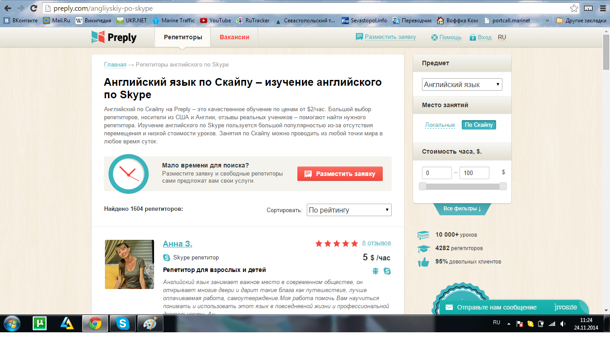610x343 pixels.
Task: Click the minimum price field showing 0
Action: [x=437, y=173]
